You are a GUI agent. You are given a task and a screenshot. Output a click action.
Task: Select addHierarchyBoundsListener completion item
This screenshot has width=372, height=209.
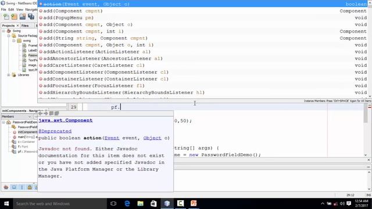[203, 92]
